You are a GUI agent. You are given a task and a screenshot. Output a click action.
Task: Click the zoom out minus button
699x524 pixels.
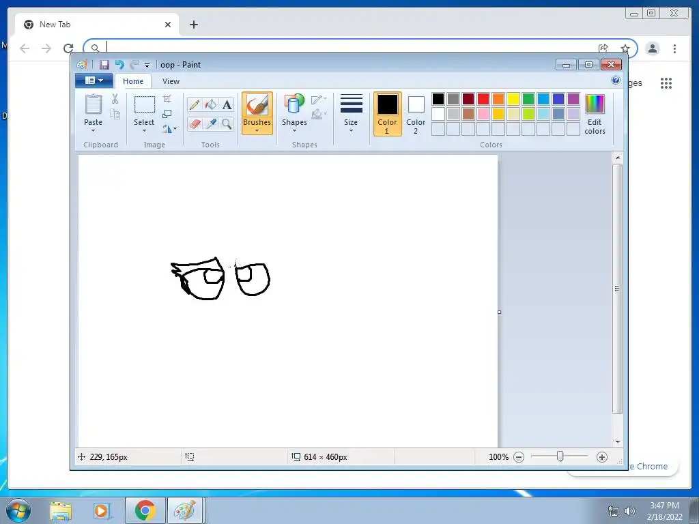(x=519, y=456)
